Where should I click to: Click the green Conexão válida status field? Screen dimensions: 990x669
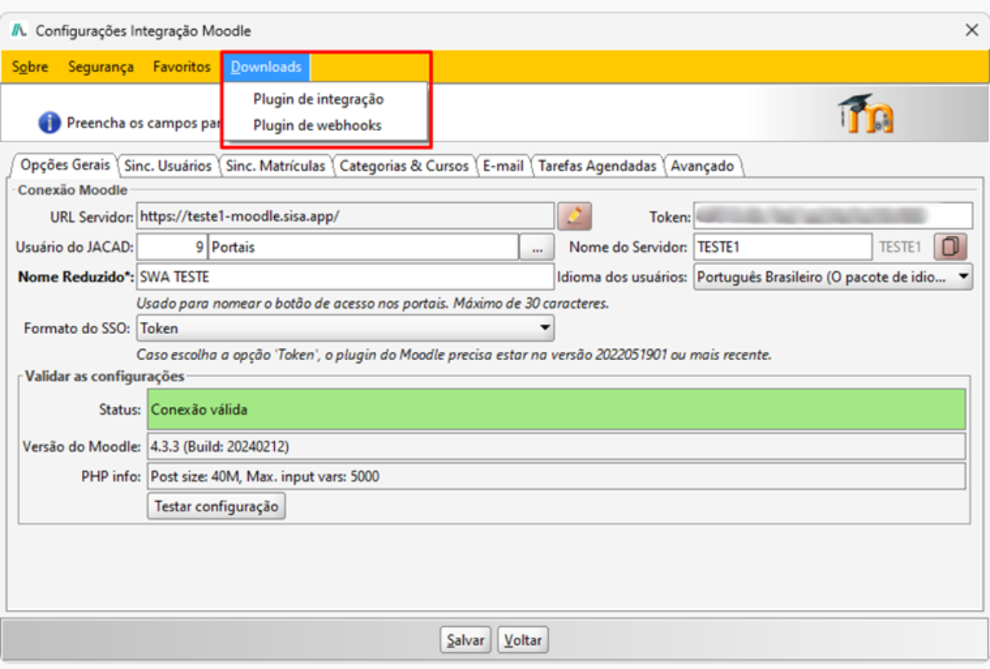(x=556, y=410)
